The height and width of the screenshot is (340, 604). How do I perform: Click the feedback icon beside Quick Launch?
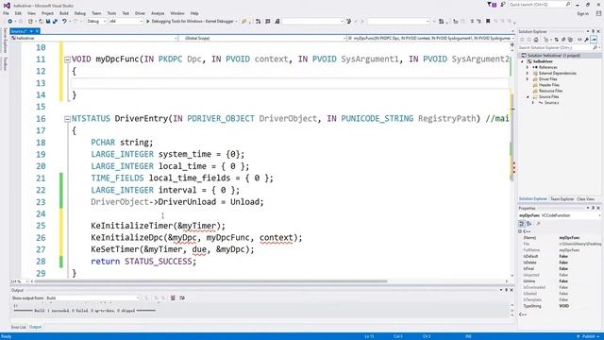[503, 5]
